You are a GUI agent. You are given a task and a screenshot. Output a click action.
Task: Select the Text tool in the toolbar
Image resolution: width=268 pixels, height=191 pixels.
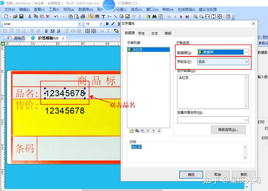(x=103, y=16)
